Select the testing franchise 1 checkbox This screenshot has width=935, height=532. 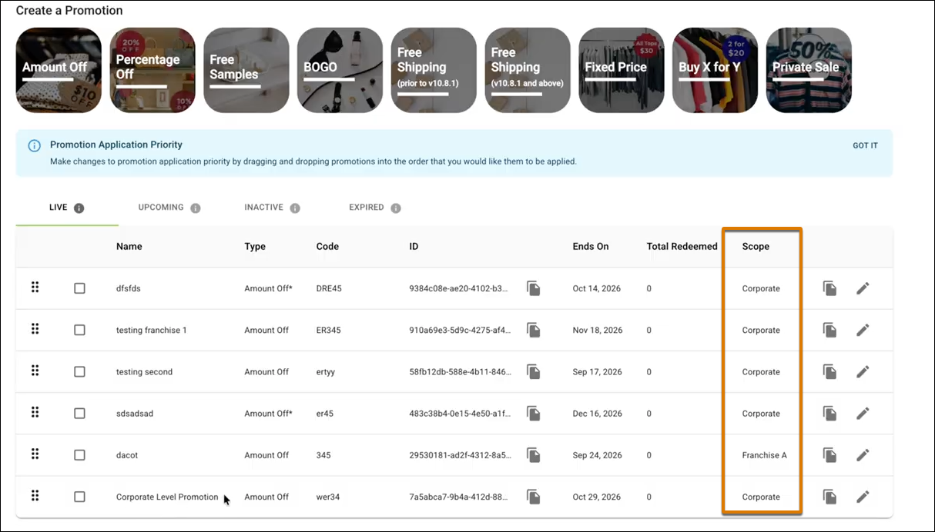pyautogui.click(x=79, y=330)
